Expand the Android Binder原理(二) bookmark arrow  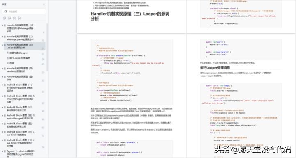point(2,96)
